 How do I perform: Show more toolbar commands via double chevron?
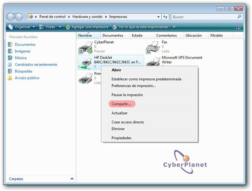tap(174, 27)
